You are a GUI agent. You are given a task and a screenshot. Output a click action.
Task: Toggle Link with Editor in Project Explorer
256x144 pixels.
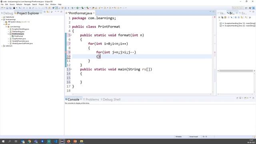pyautogui.click(x=48, y=12)
